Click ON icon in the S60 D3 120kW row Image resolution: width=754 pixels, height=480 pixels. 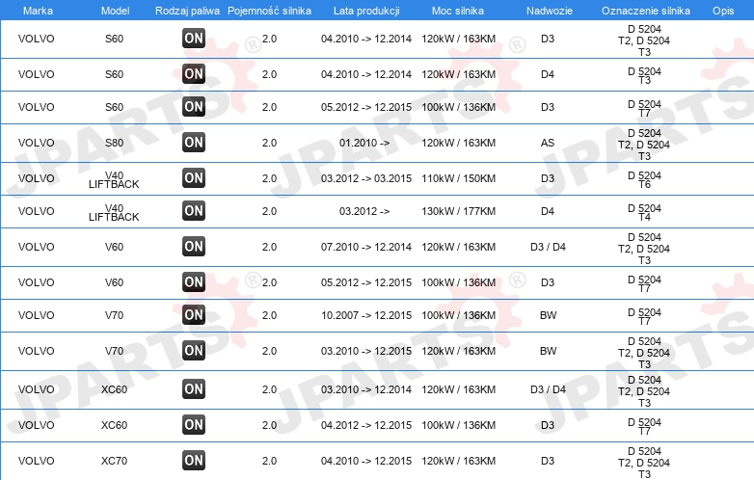tap(194, 39)
